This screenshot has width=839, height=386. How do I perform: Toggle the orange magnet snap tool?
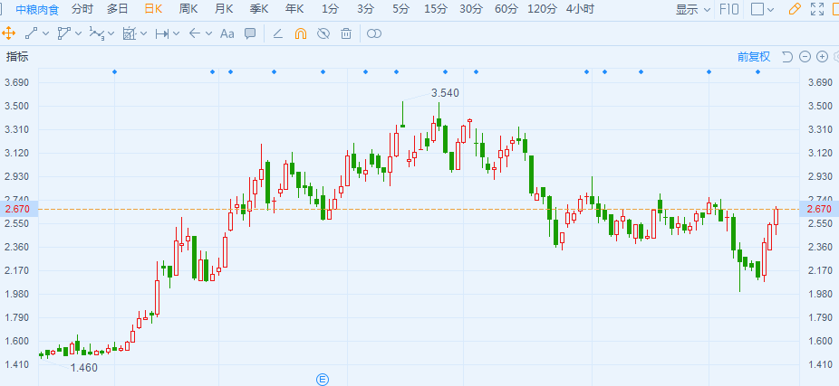(x=301, y=33)
